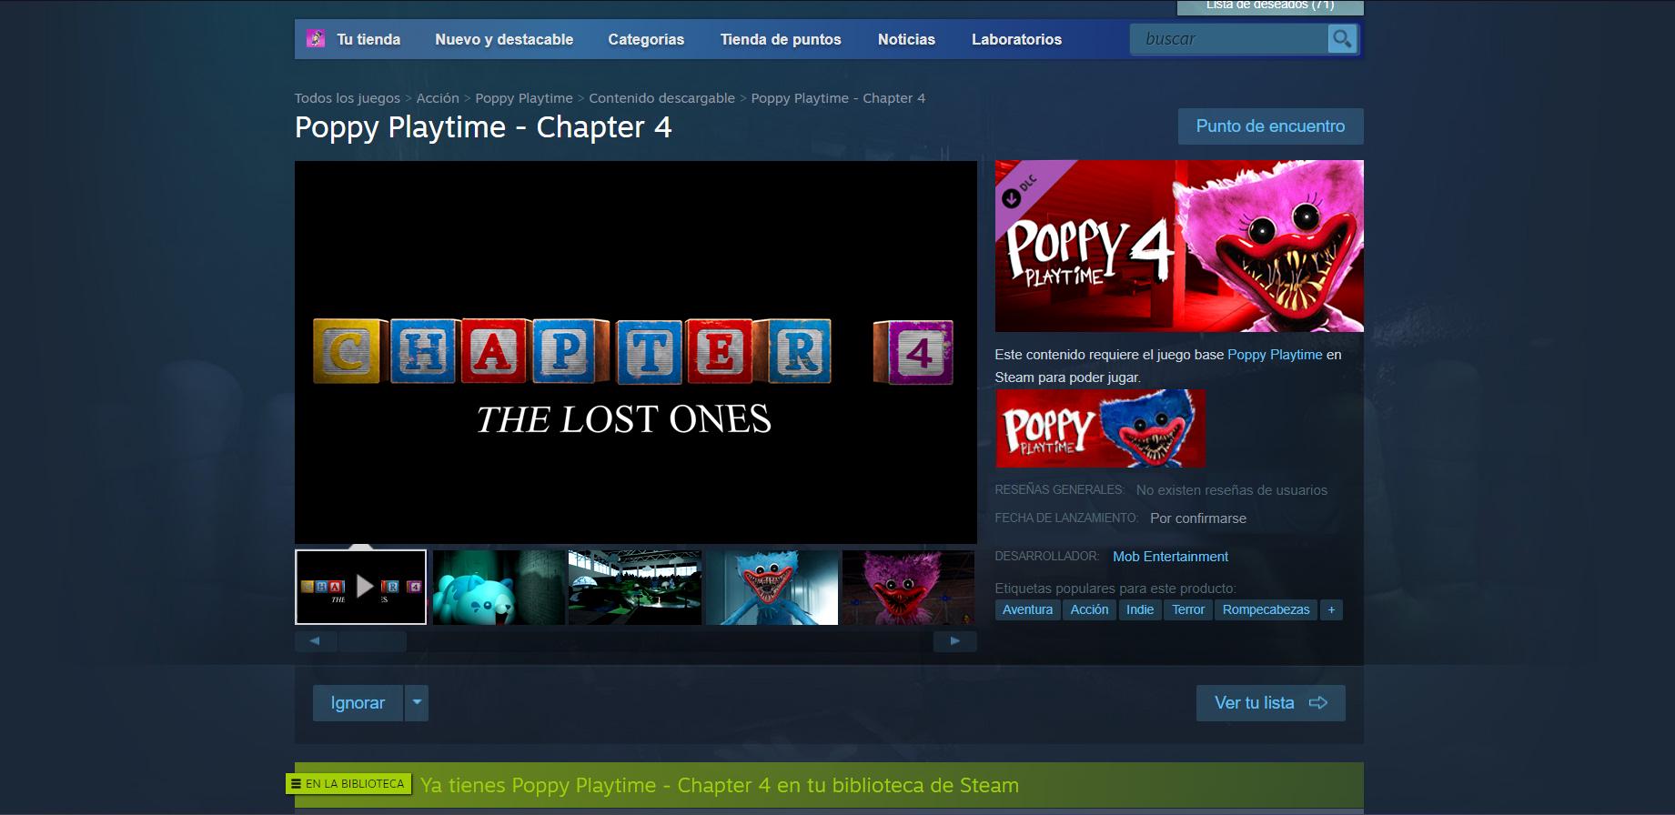The image size is (1675, 815).
Task: Open Todos los juegos breadcrumb
Action: pos(348,98)
